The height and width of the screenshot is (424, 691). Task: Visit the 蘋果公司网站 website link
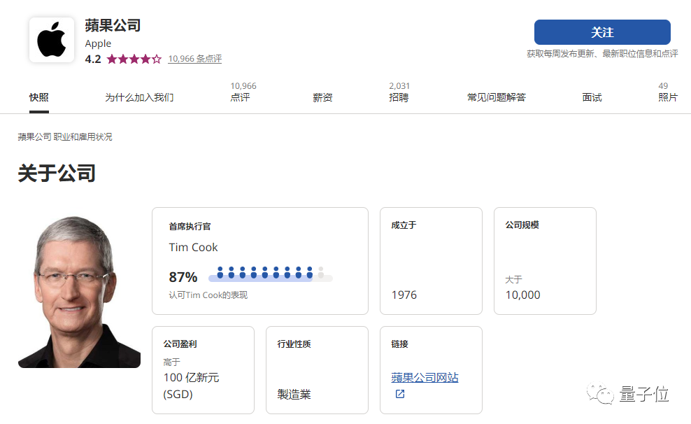423,377
